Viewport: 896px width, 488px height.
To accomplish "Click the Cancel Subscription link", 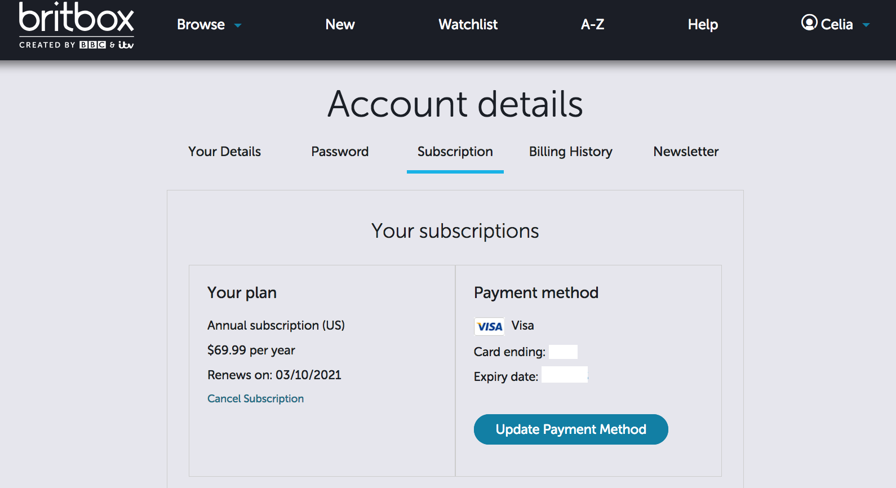I will pyautogui.click(x=255, y=399).
